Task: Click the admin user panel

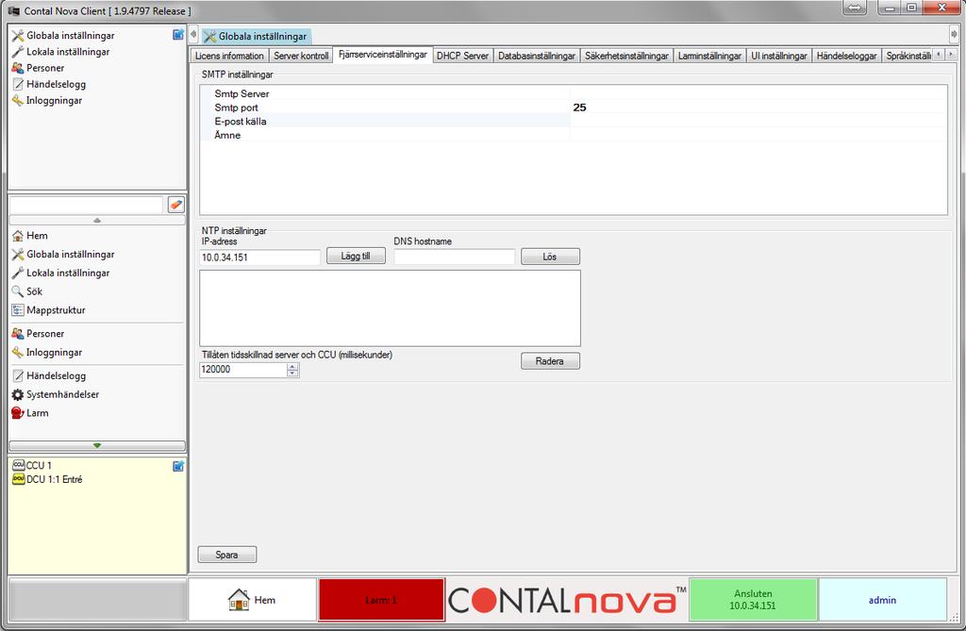Action: click(x=882, y=600)
